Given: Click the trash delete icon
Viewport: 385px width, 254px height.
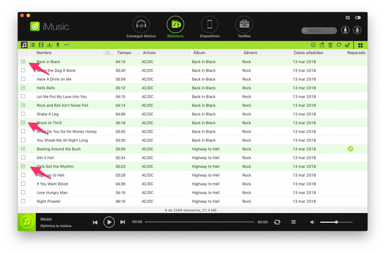Looking at the screenshot, I should click(330, 45).
